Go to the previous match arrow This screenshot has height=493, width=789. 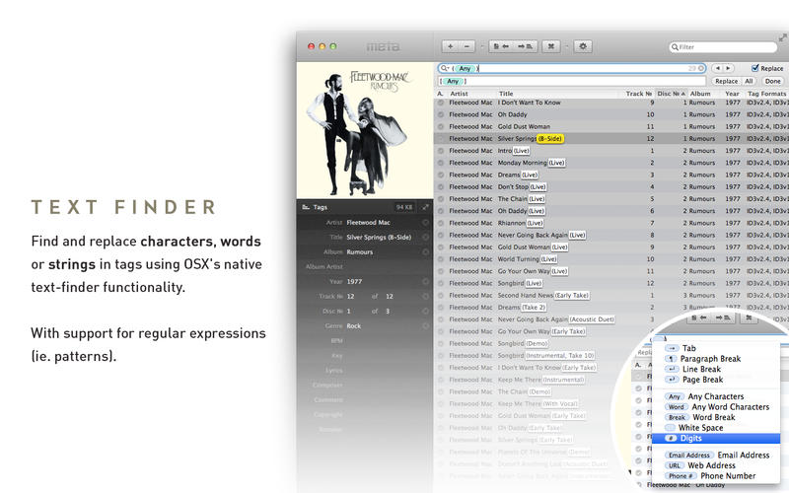coord(718,68)
